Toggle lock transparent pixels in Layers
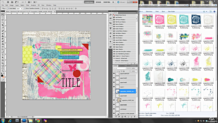 [118, 71]
